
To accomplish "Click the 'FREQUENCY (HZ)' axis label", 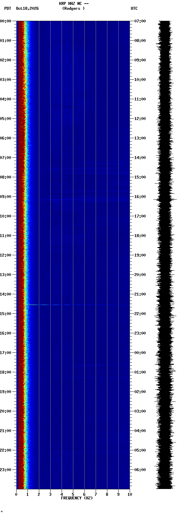I will [x=77, y=498].
